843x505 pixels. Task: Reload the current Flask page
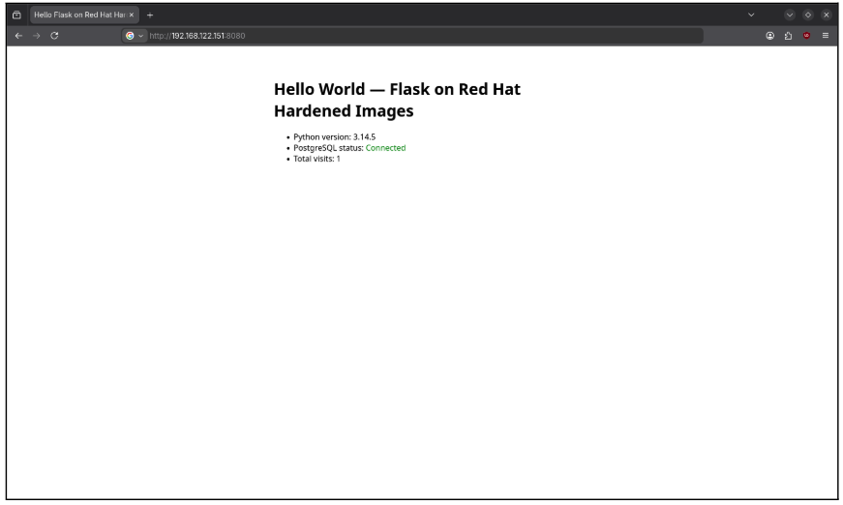click(54, 36)
